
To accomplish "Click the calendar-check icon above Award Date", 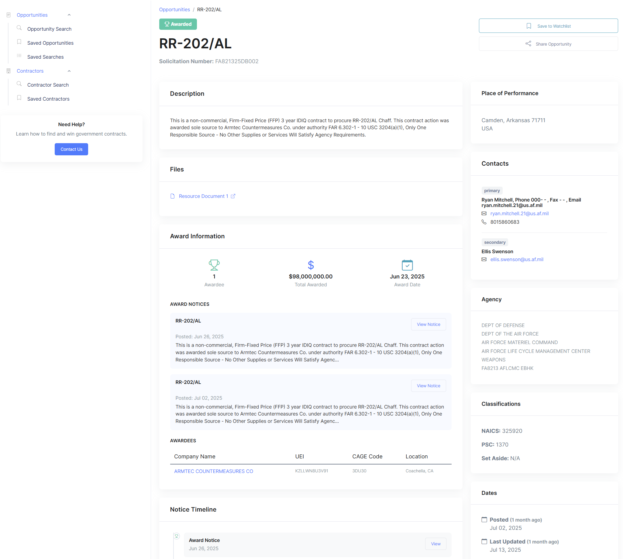I will pyautogui.click(x=407, y=265).
